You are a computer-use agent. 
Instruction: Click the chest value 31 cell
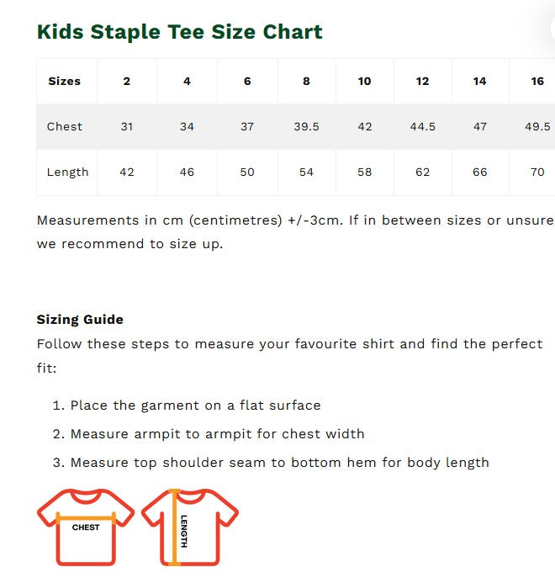point(127,127)
